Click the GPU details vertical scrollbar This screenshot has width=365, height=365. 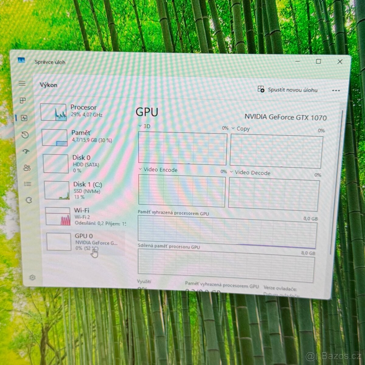337,182
